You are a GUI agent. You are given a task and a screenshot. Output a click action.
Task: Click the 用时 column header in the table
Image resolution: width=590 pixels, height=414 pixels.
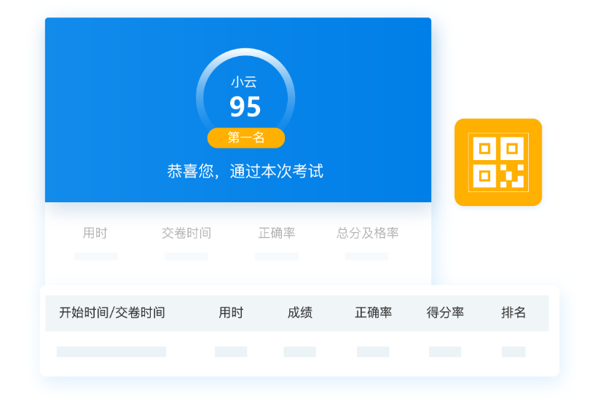[231, 313]
